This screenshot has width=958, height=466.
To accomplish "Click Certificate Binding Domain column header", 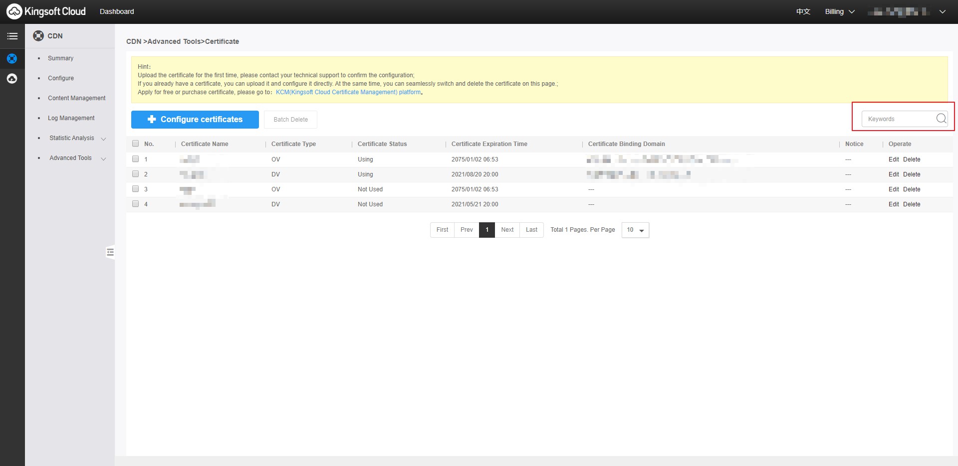I will pos(626,144).
